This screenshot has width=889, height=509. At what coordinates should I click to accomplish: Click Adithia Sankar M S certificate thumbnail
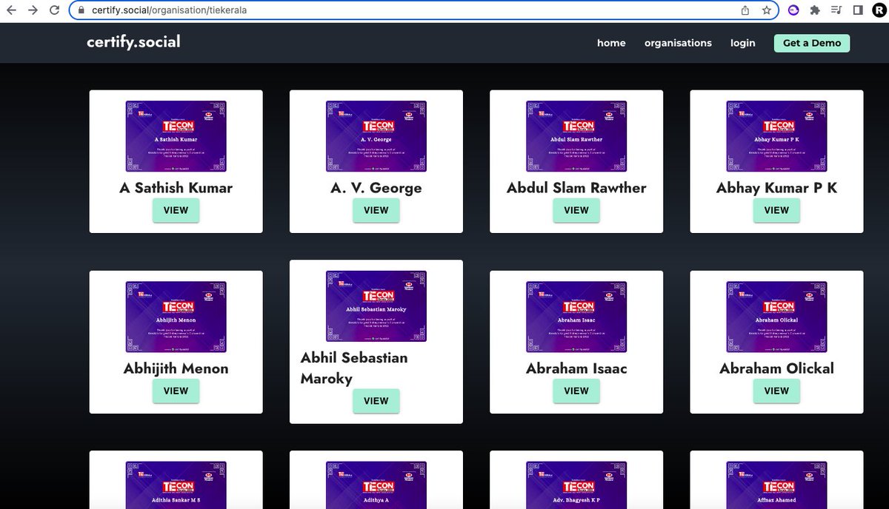coord(176,485)
